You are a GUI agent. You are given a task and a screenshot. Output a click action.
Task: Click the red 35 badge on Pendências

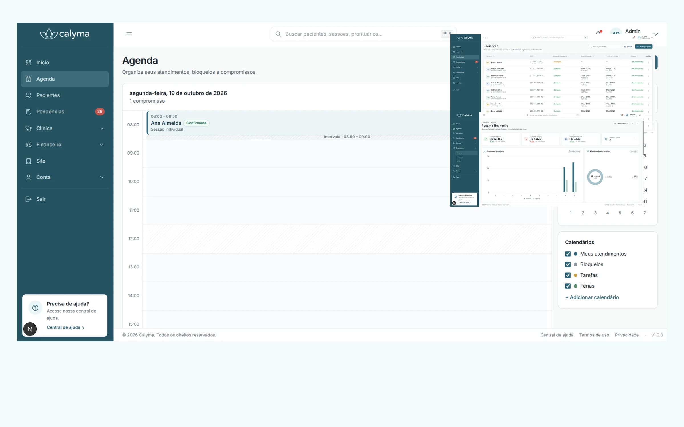pos(100,112)
